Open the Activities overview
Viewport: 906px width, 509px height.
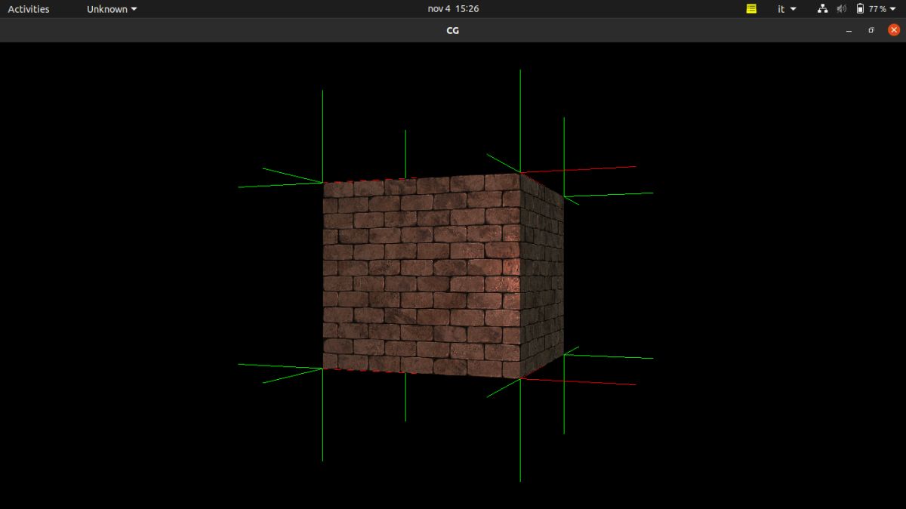tap(29, 9)
